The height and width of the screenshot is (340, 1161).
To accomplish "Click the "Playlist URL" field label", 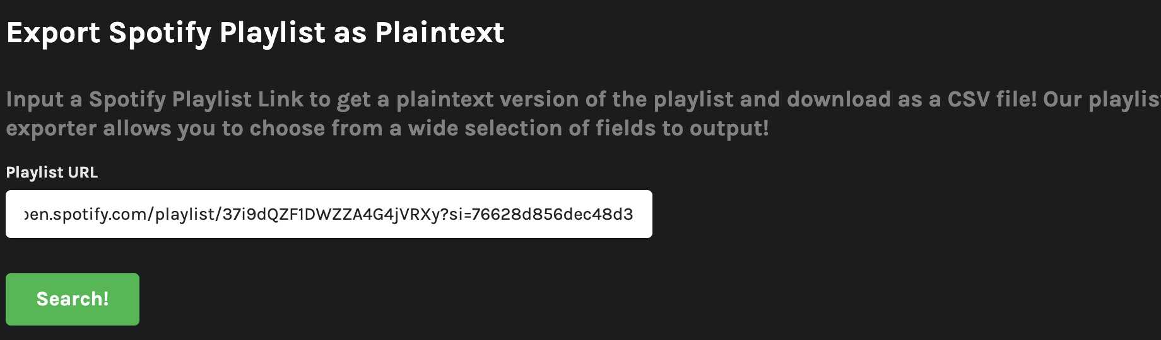I will point(52,173).
